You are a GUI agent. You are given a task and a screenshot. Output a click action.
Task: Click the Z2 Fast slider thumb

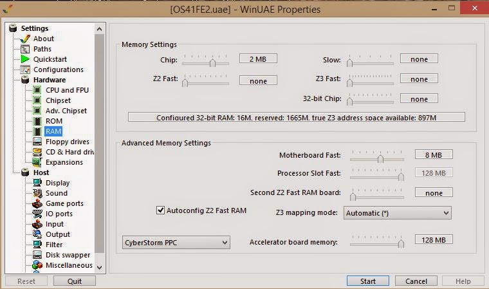pyautogui.click(x=185, y=82)
